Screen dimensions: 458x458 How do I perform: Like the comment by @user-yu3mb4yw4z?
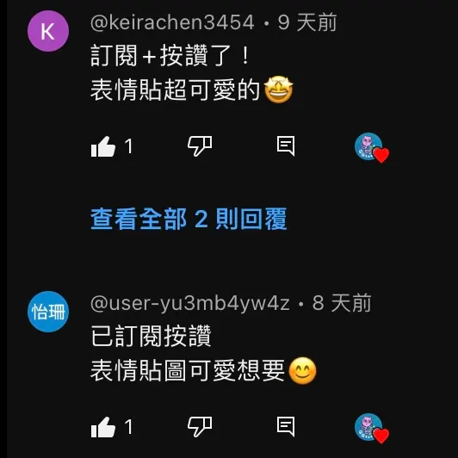click(103, 427)
